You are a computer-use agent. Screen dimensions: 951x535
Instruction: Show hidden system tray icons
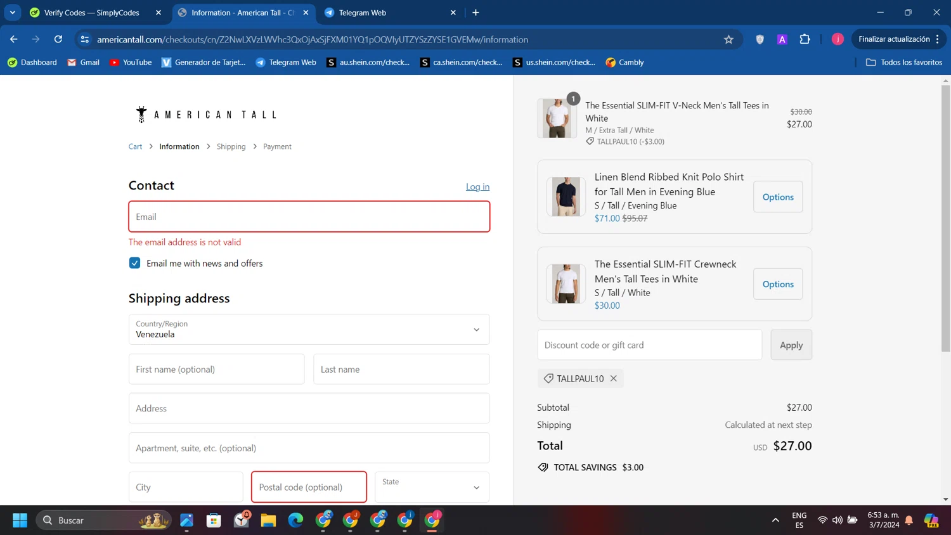775,520
